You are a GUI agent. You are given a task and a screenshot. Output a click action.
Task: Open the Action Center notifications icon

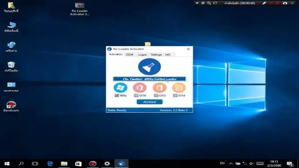(290, 164)
